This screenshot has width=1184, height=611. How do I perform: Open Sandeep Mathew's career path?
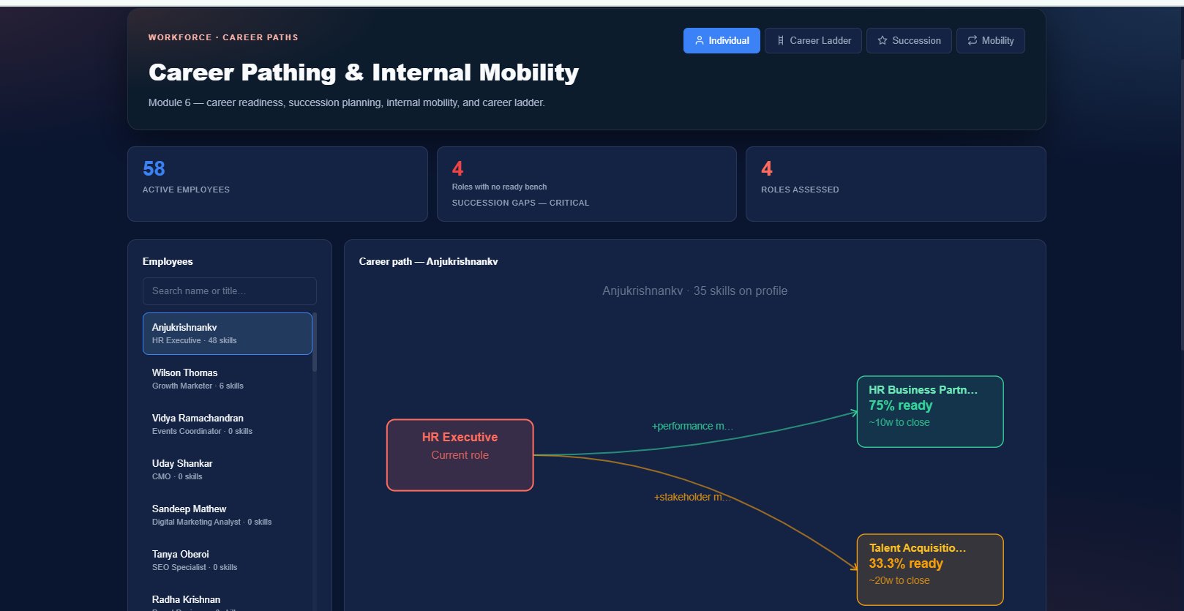(x=228, y=515)
